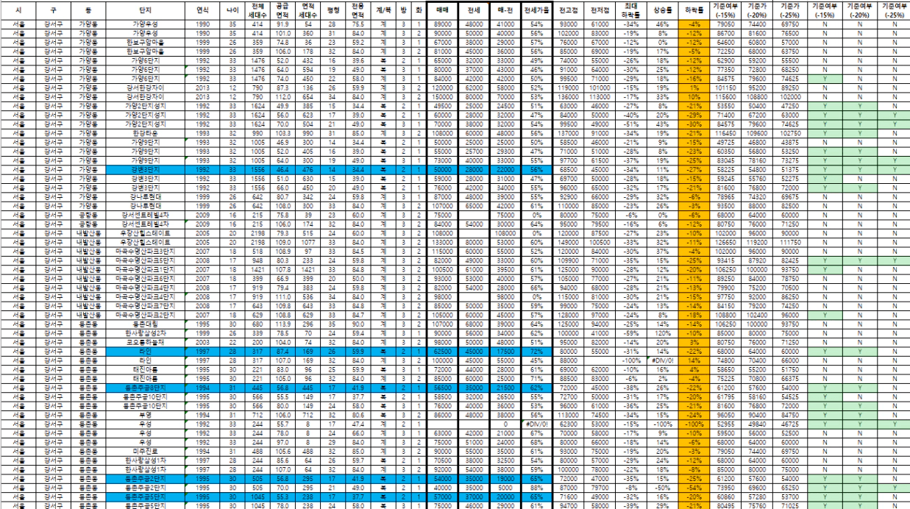Screen dimensions: 910x509
Task: Click the 코오롱하늘채 cell
Action: point(146,344)
